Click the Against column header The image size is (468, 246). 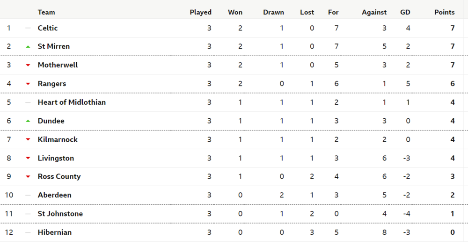374,12
